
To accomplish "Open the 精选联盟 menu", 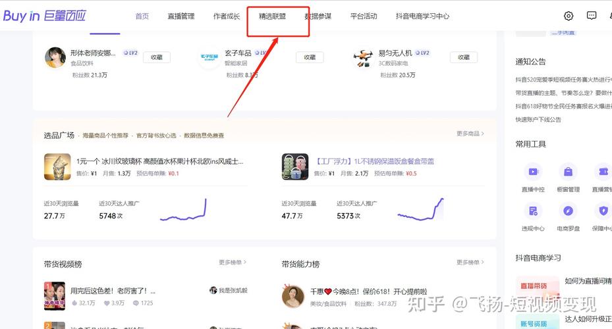I will 273,16.
